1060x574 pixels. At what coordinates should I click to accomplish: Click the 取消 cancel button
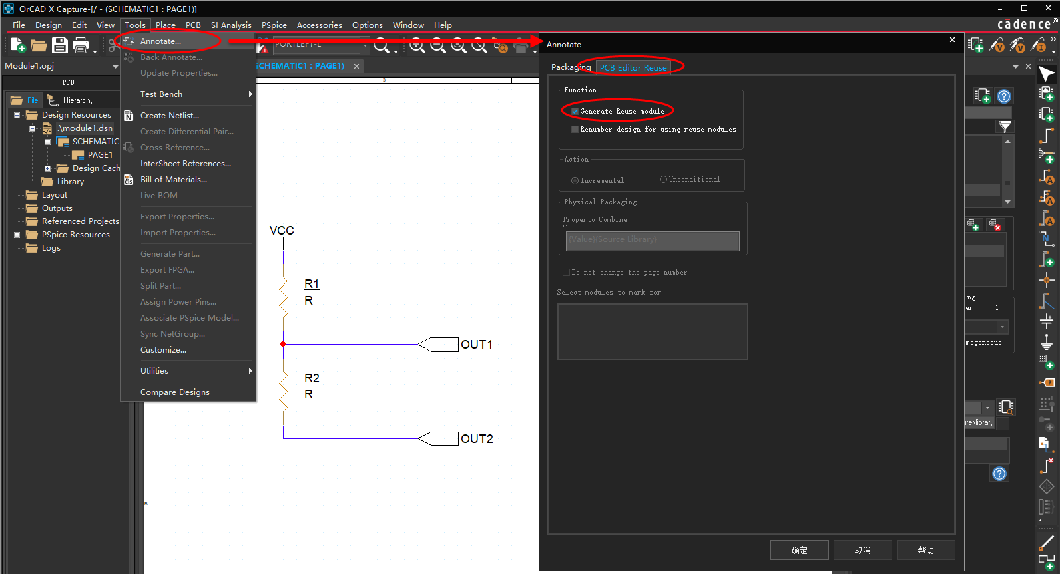(x=863, y=550)
